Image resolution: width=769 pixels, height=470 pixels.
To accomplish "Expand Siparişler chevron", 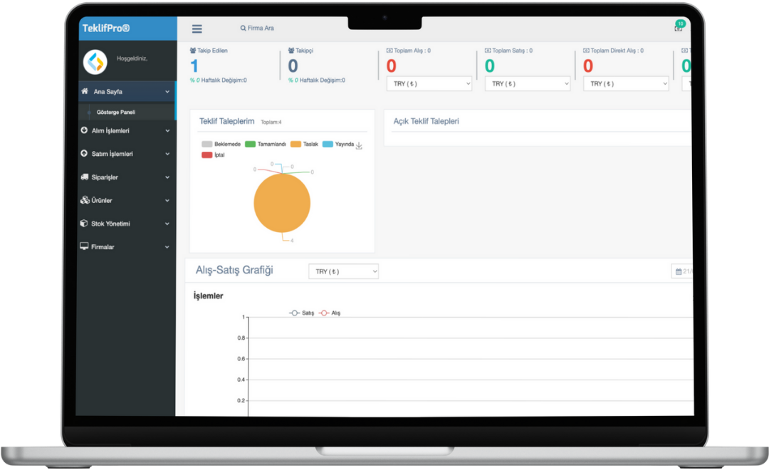I will click(x=167, y=177).
